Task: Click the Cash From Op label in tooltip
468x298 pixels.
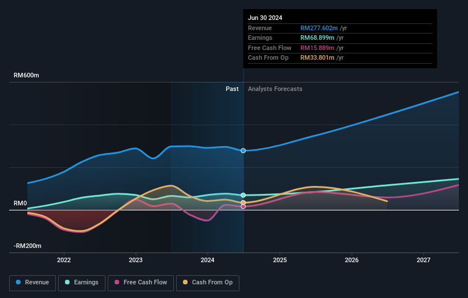Action: click(x=268, y=58)
